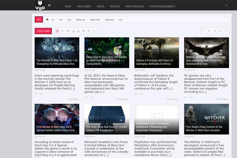The height and width of the screenshot is (158, 237).
Task: Like the Batman Arkham Knight article heart
Action: 186,97
